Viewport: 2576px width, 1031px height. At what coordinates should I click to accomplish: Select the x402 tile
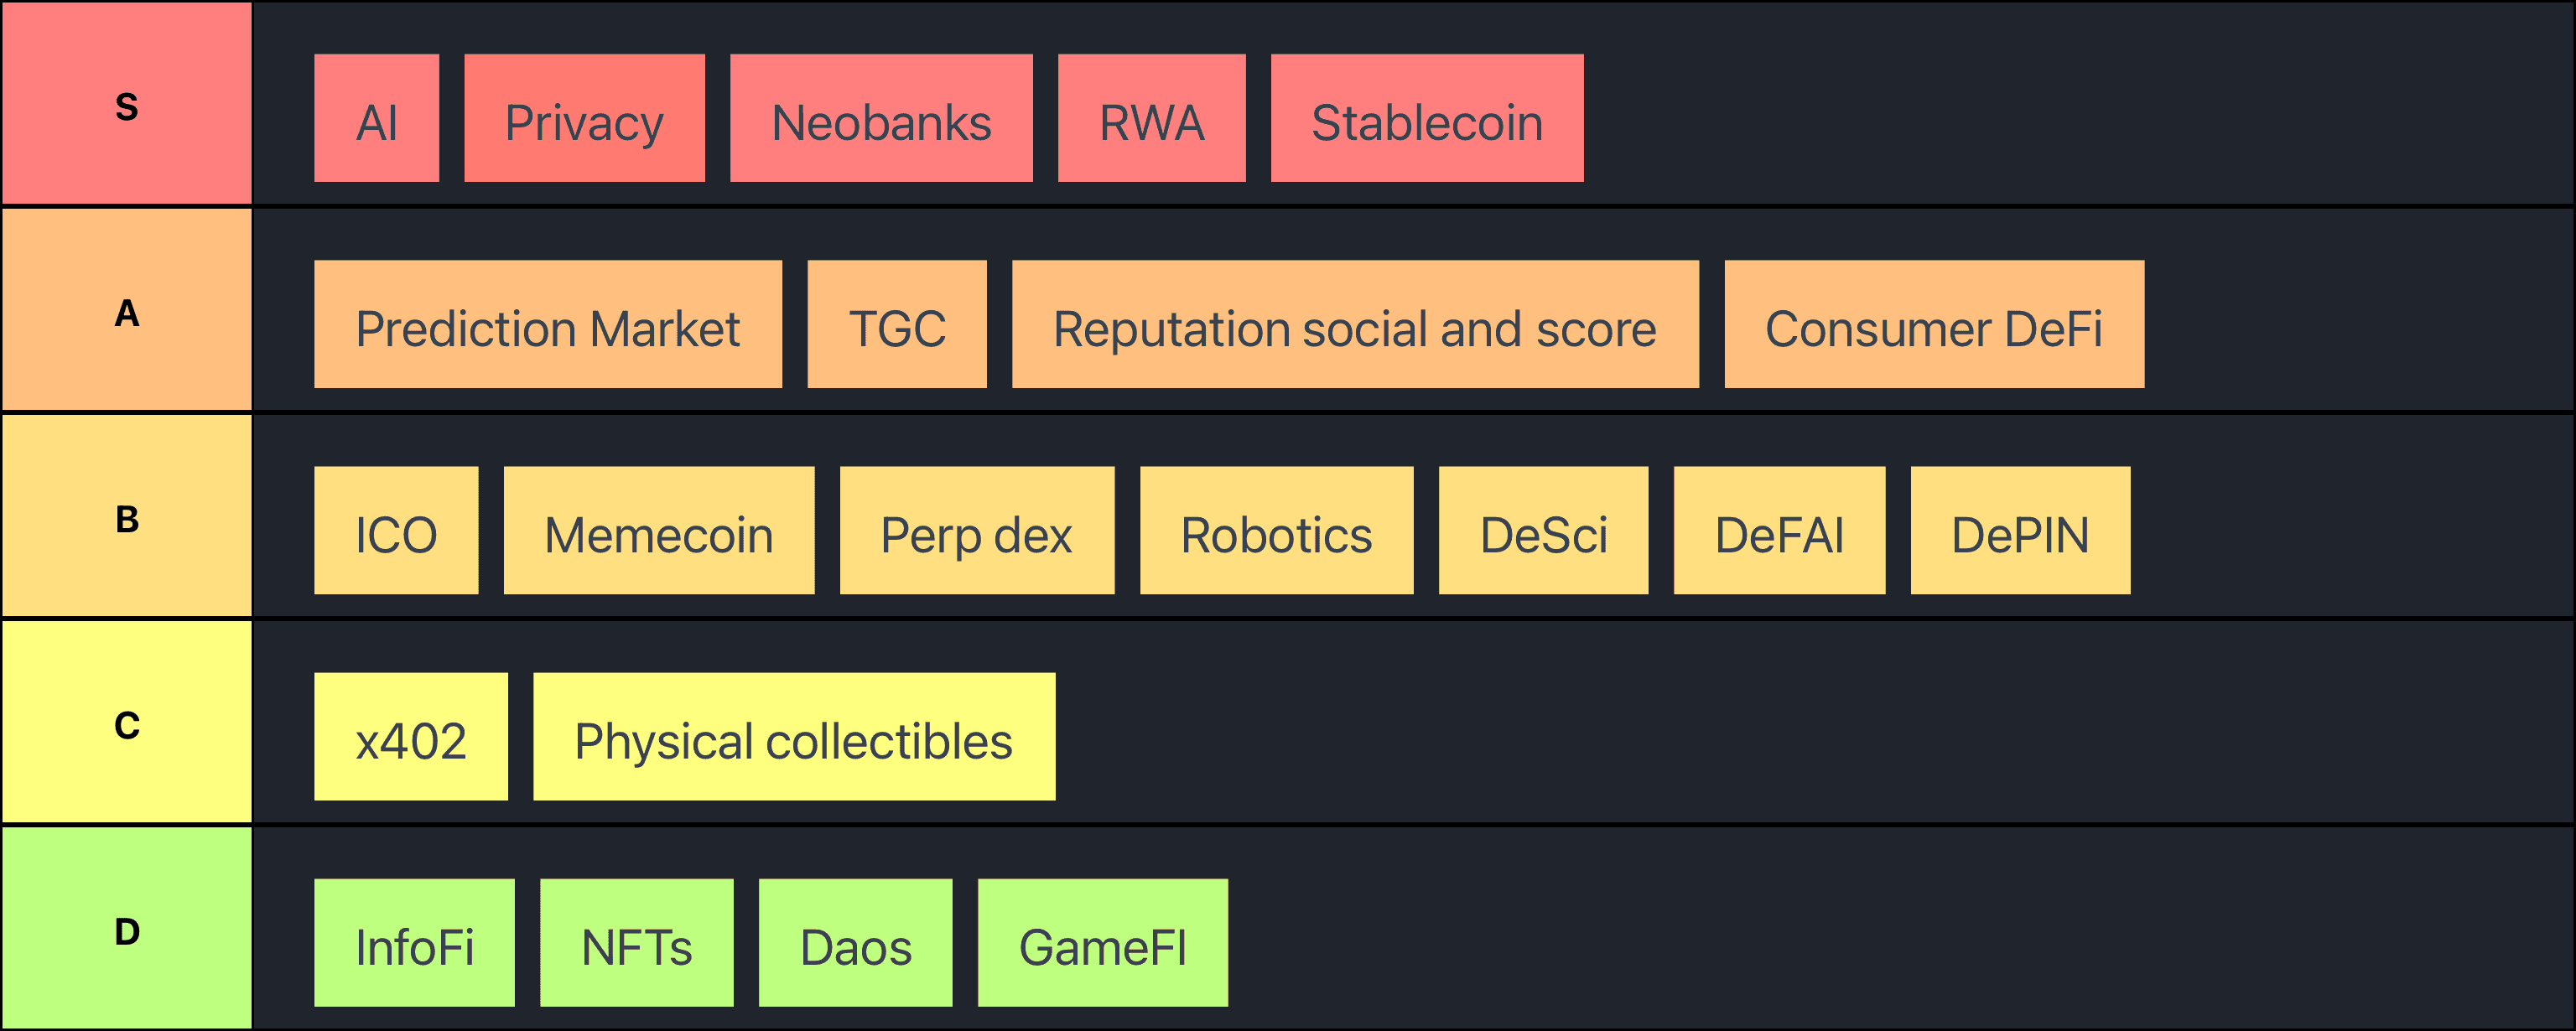411,736
